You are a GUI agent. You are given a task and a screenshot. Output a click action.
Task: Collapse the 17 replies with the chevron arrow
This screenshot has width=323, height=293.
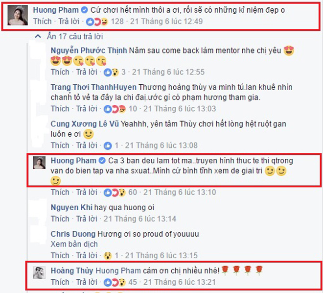click(38, 36)
